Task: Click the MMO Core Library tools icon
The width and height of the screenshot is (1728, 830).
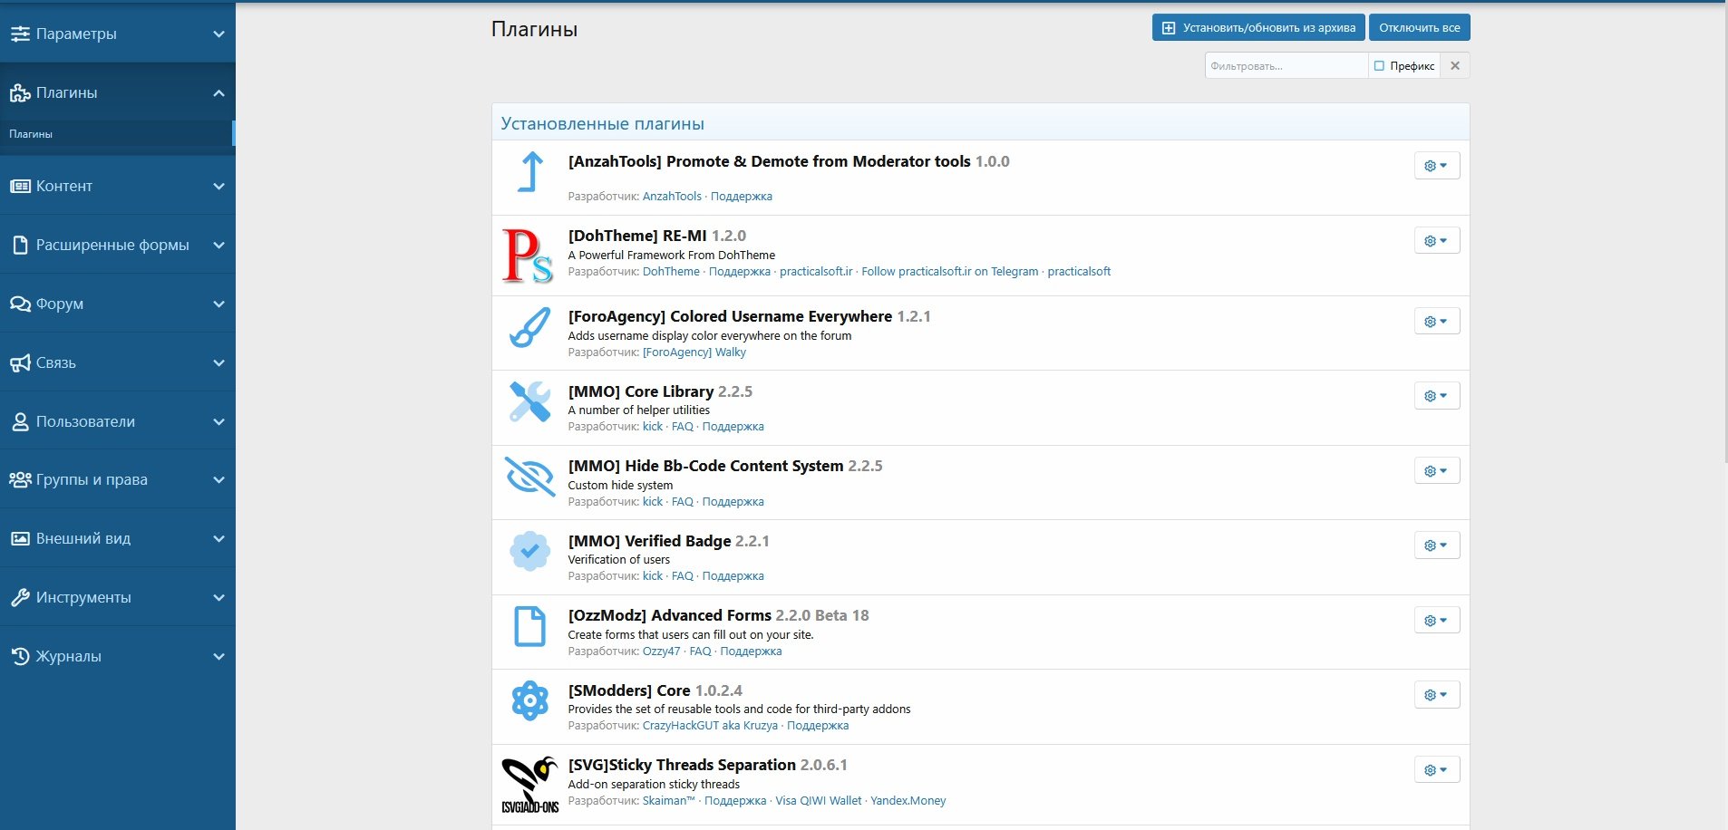Action: 530,401
